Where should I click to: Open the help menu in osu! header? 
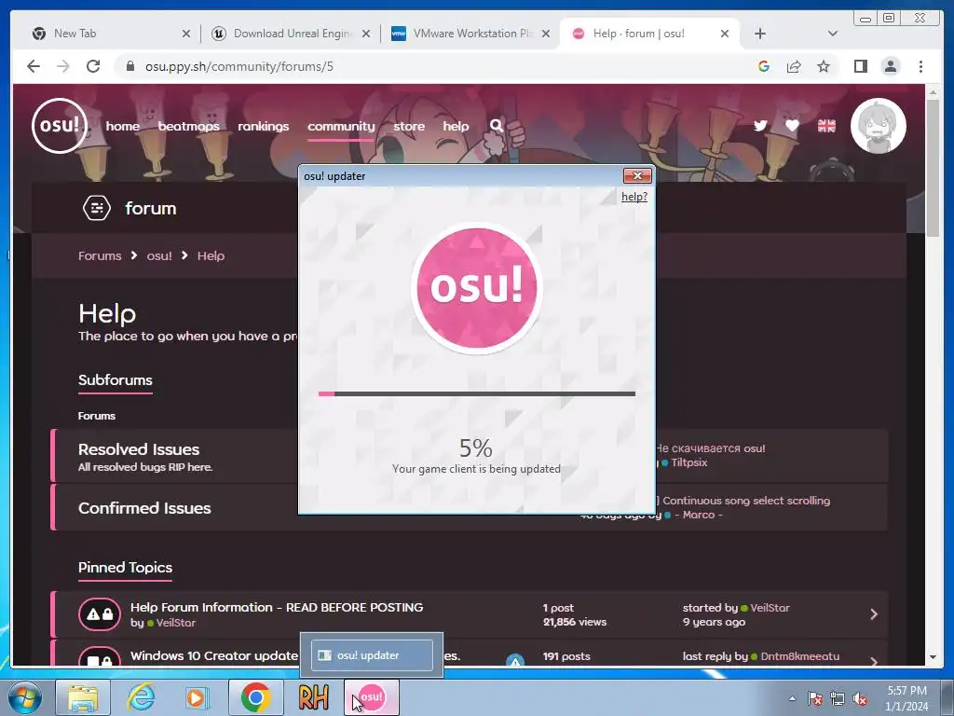click(x=456, y=126)
